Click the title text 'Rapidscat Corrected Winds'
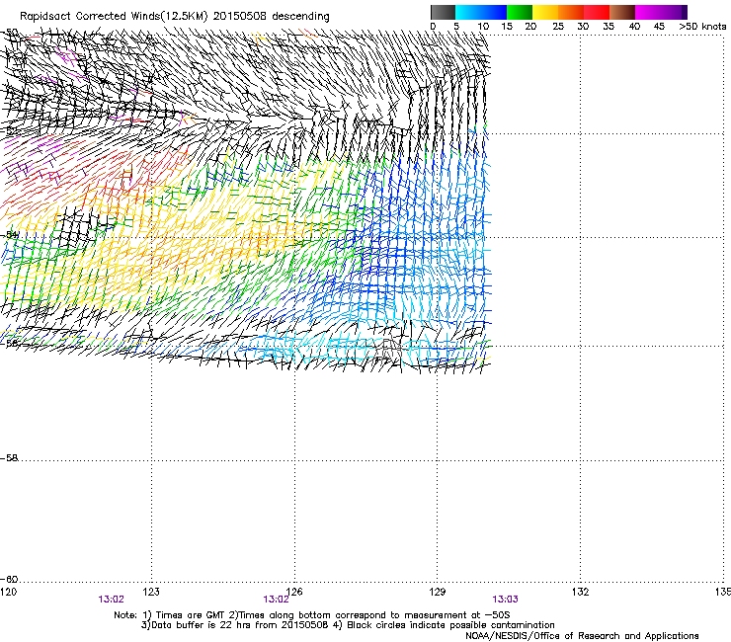Viewport: 731px width, 642px height. point(90,17)
